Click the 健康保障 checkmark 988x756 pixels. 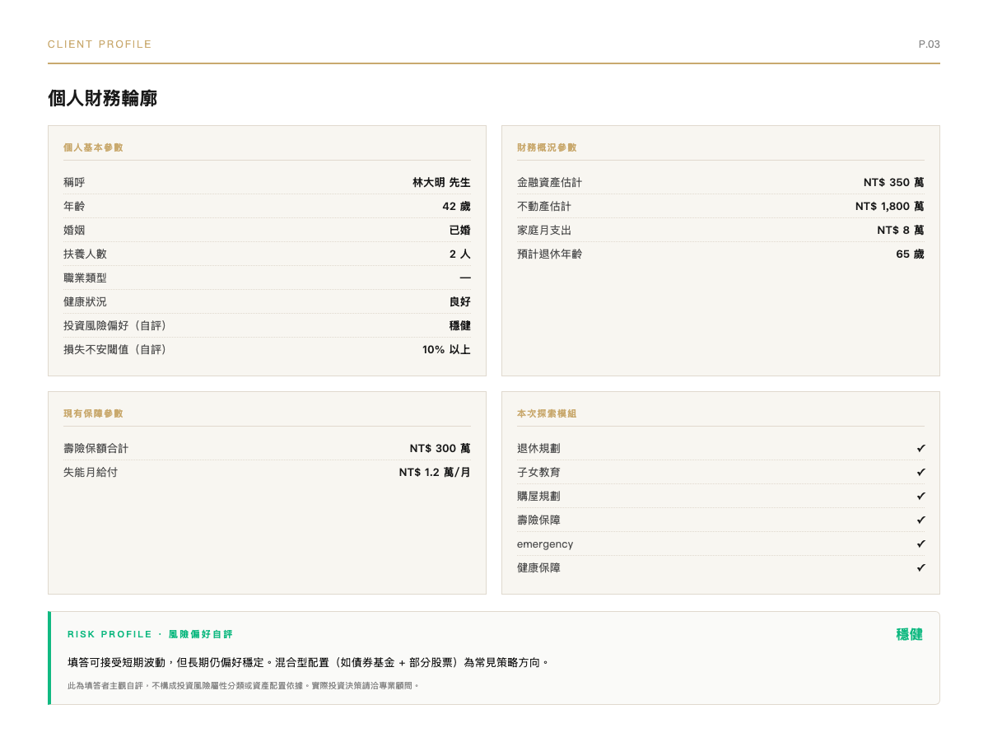pyautogui.click(x=920, y=567)
